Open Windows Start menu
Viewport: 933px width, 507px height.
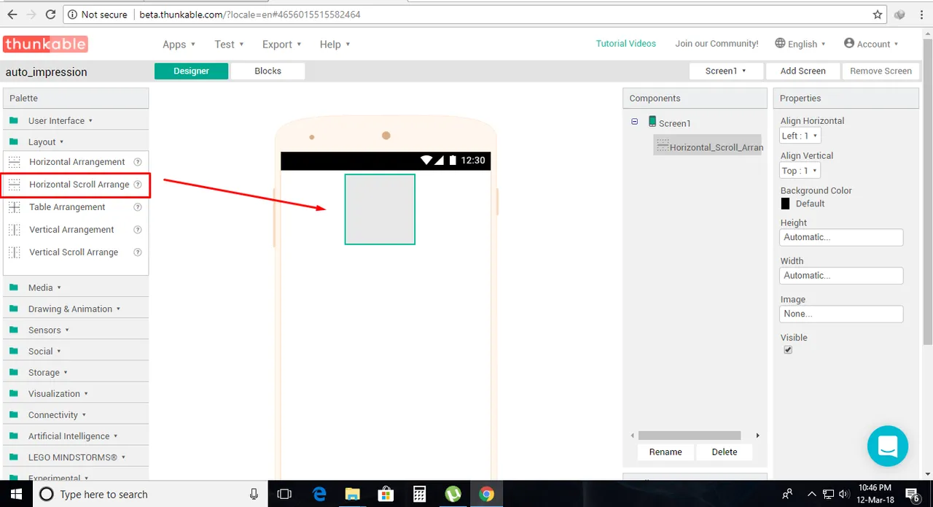tap(15, 494)
